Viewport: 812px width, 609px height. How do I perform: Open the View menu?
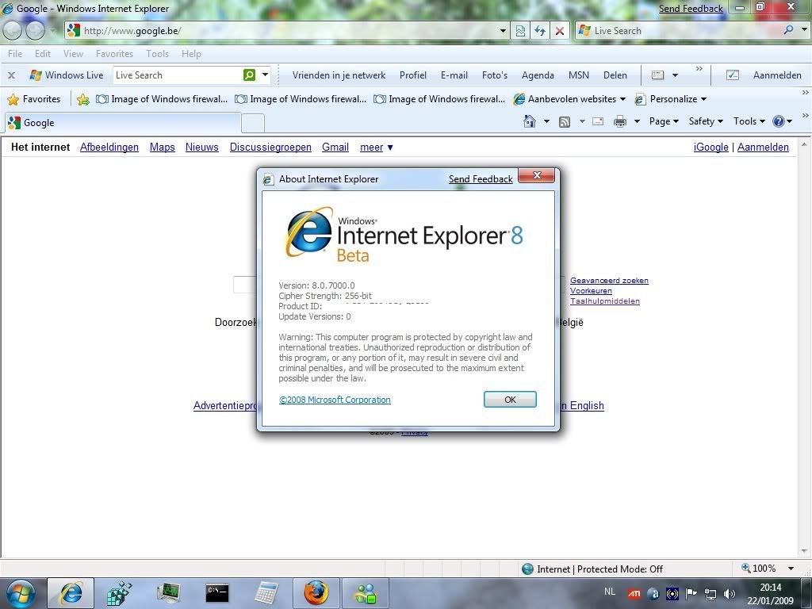(73, 54)
